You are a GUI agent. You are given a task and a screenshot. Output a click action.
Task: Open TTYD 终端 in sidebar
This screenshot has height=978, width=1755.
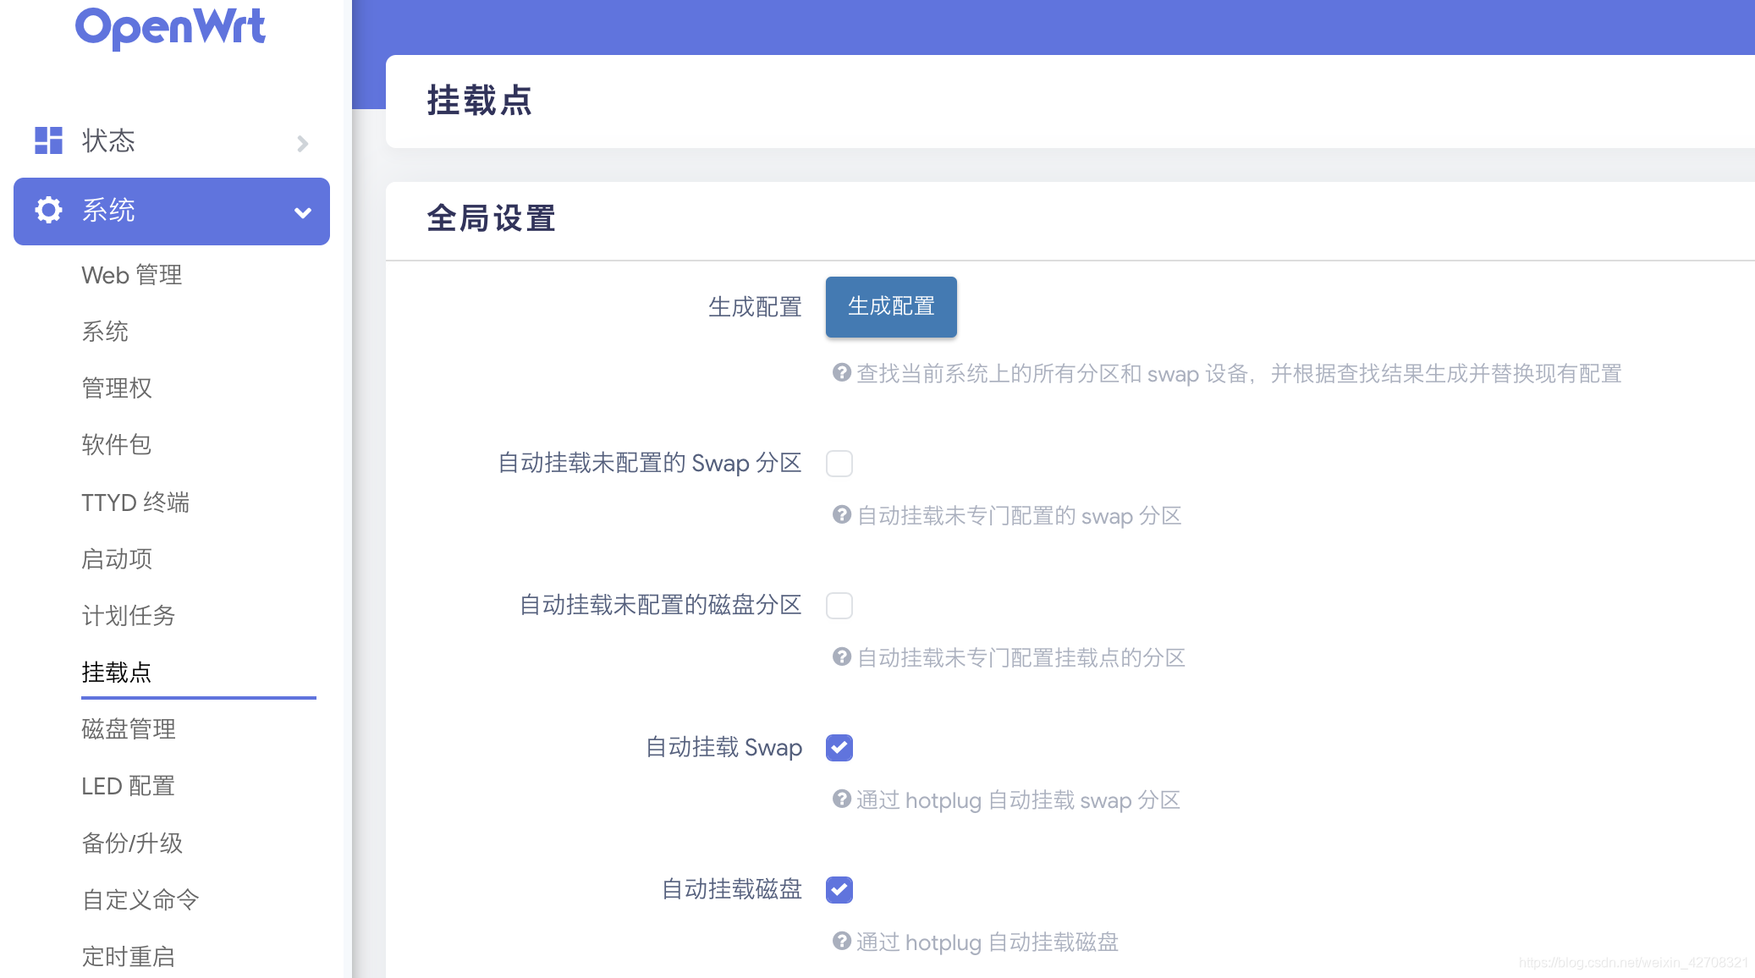(135, 503)
